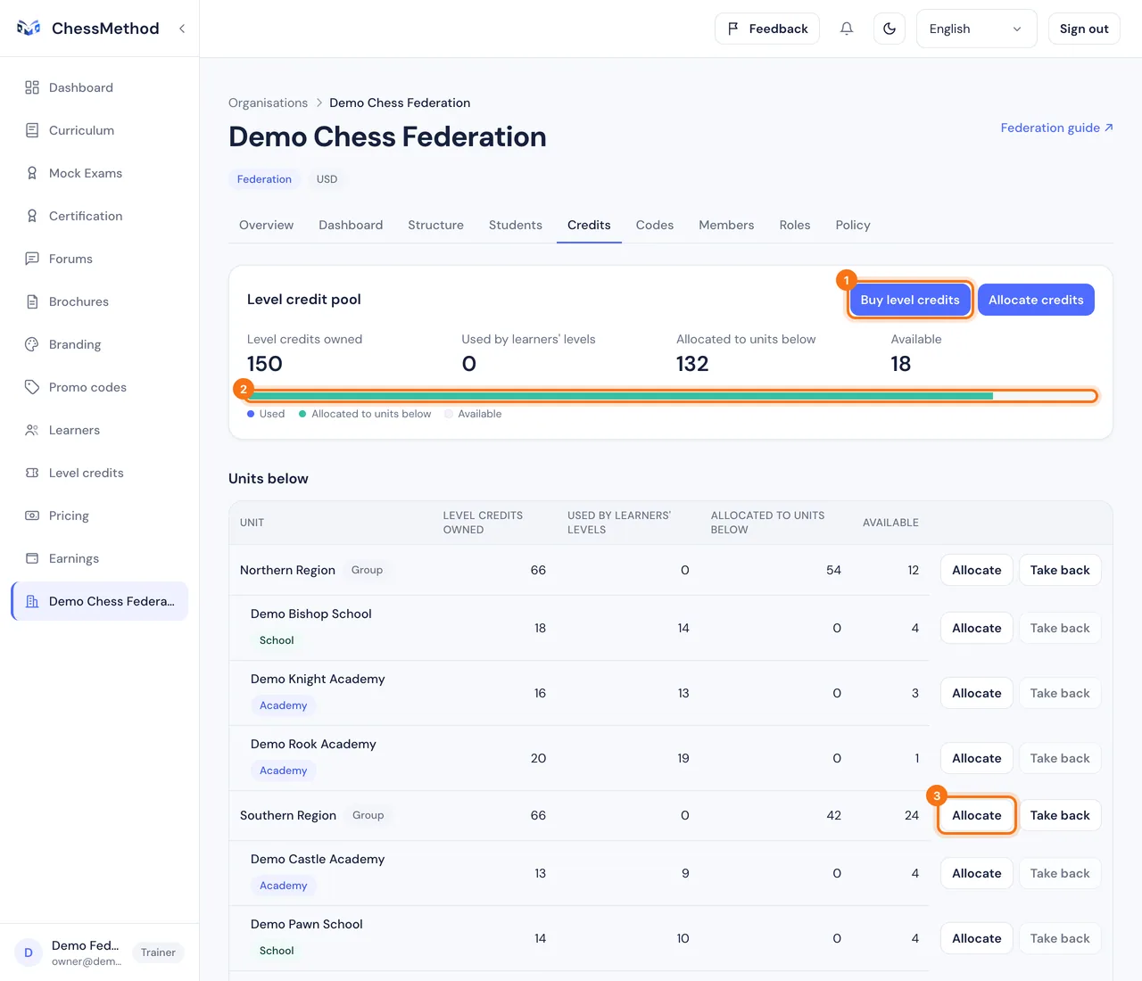Open Forums in the sidebar
This screenshot has height=981, width=1142.
99,259
